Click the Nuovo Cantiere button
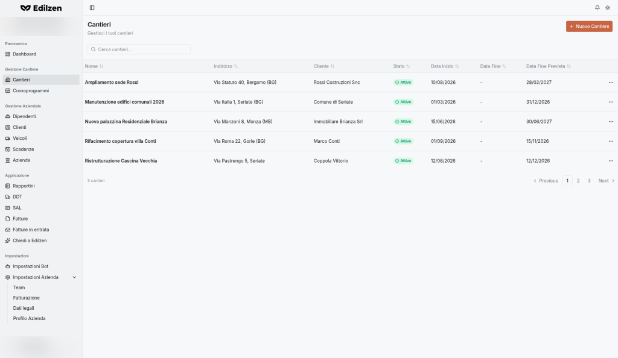Image resolution: width=618 pixels, height=358 pixels. pos(589,27)
